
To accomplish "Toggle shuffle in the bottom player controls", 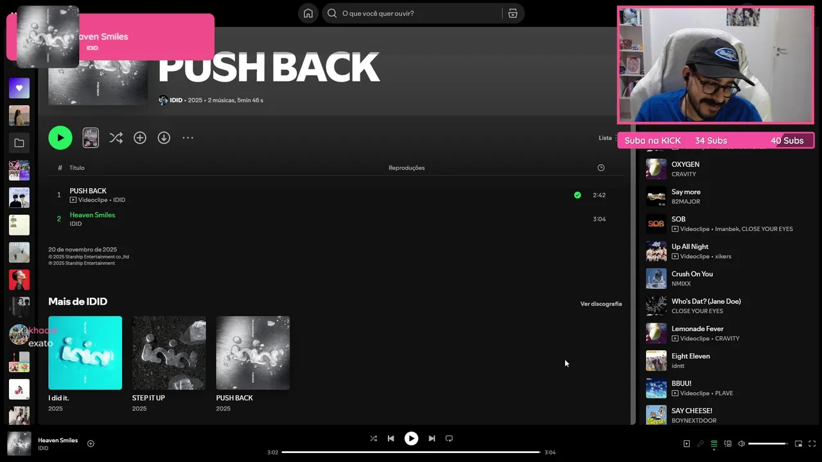I will coord(374,438).
